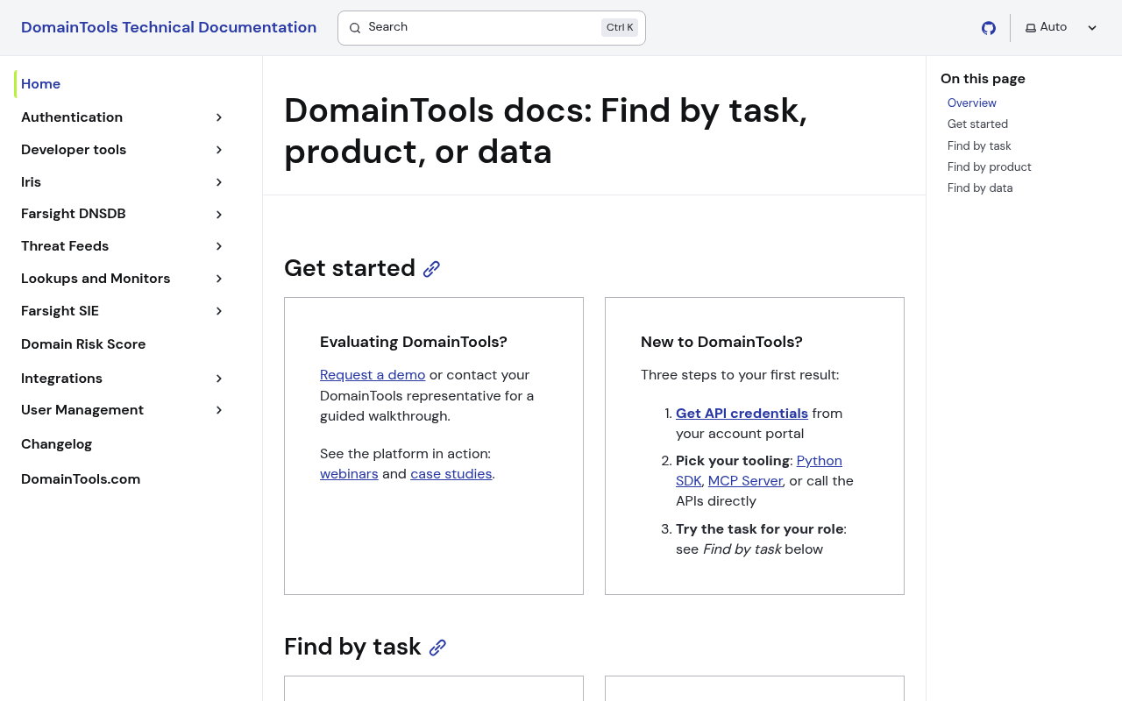Click Evaluating DomainTools? card title
1122x701 pixels.
(414, 343)
